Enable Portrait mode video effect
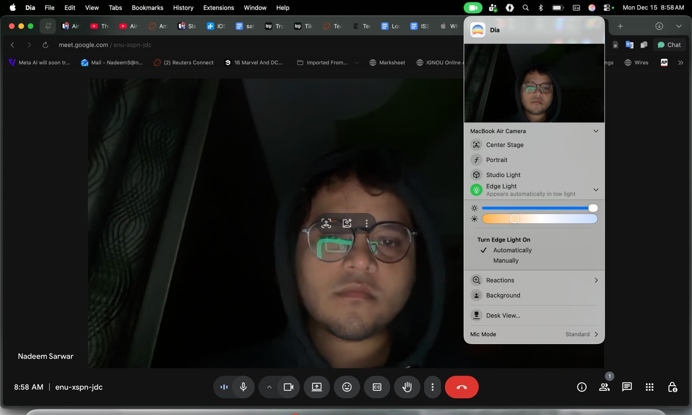 coord(497,159)
